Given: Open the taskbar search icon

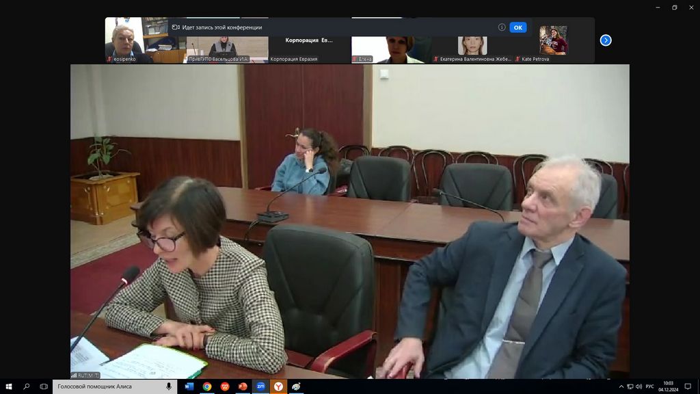Looking at the screenshot, I should pos(27,386).
